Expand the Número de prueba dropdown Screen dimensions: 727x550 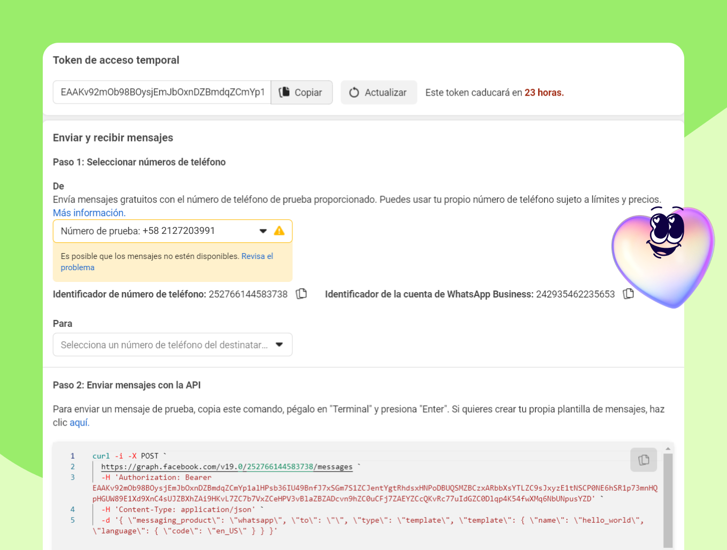pyautogui.click(x=173, y=231)
